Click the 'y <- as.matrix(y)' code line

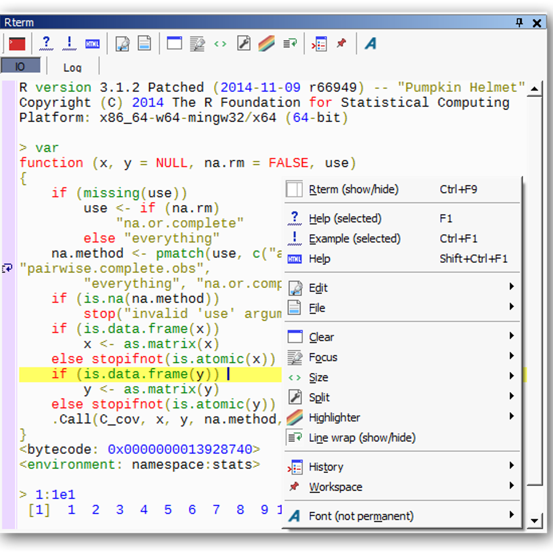click(x=152, y=390)
